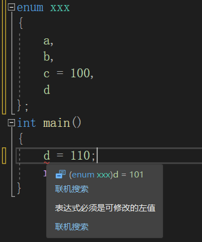202x242 pixels.
Task: Click the number 110 in main
Action: pos(80,155)
